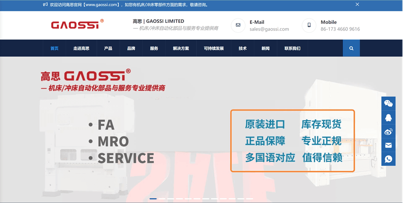Click the banner text 专业正规
Screen dimensions: 403x203
click(321, 141)
